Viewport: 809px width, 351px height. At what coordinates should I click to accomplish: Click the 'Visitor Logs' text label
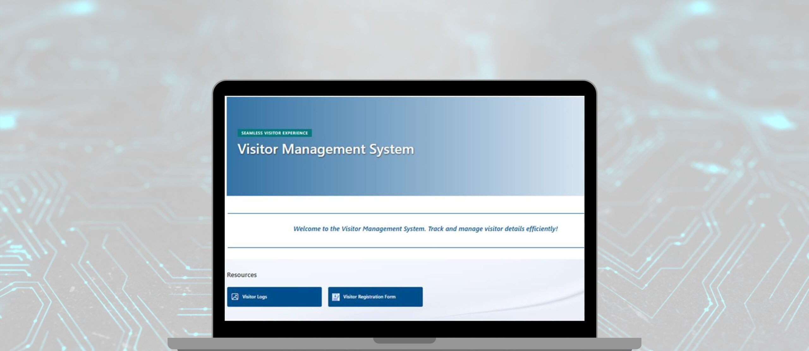coord(254,297)
